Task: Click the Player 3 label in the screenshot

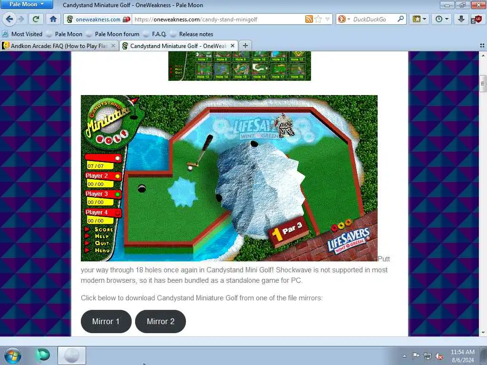Action: pos(97,194)
